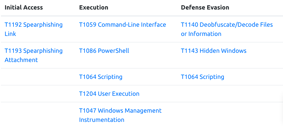This screenshot has width=283, height=128.
Task: Click the T1143 Hidden Windows link
Action: tap(213, 51)
